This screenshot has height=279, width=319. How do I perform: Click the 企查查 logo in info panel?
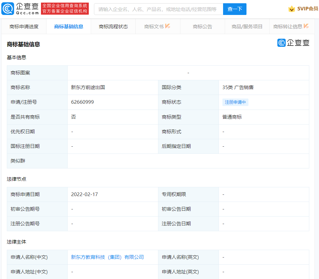point(293,43)
